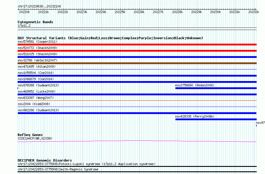
Task: Click the chr17:20219636..20232106 coordinate label
Action: click(39, 7)
